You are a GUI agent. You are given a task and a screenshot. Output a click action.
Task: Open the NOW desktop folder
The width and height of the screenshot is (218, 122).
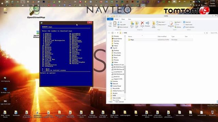point(190,114)
